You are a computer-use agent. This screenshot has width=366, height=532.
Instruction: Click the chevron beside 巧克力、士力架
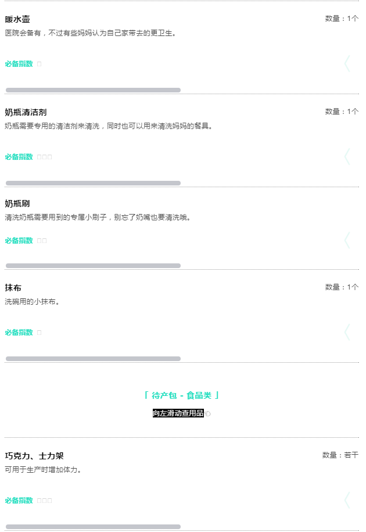347,501
